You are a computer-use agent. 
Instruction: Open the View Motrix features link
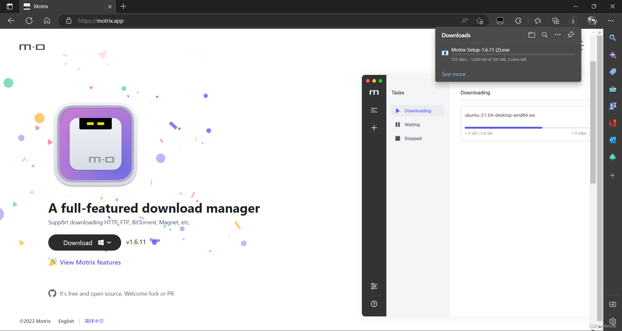pyautogui.click(x=90, y=262)
